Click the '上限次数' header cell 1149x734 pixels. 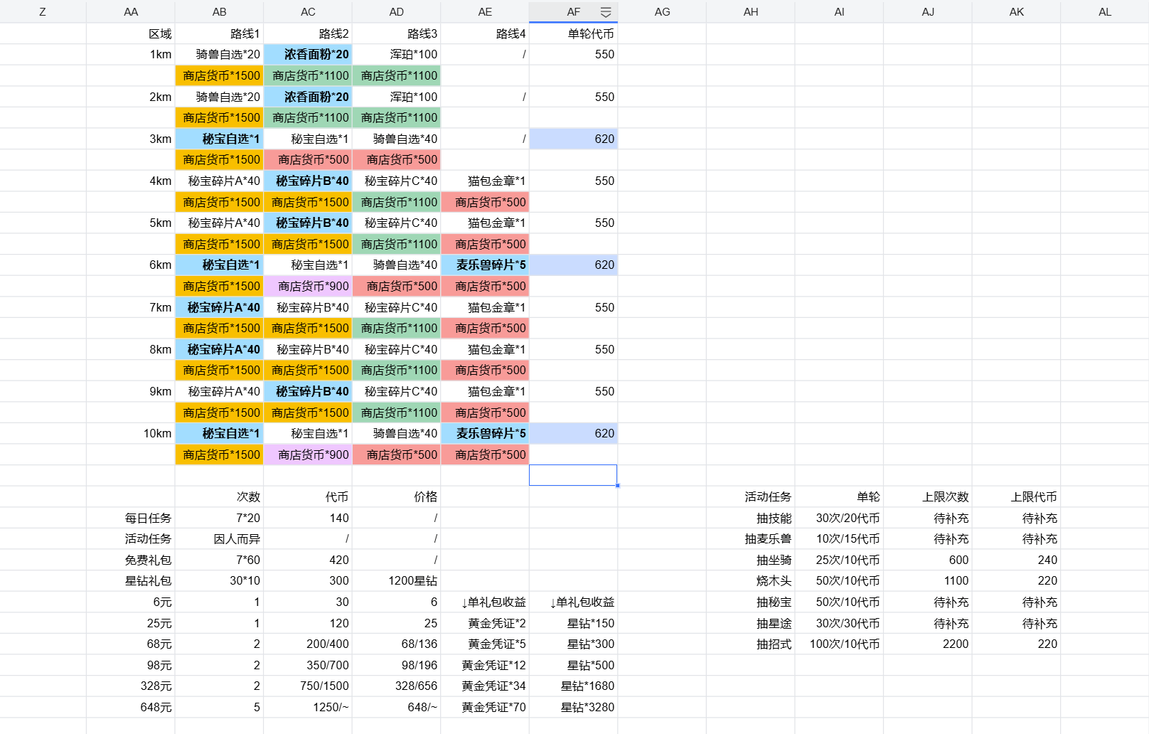pyautogui.click(x=928, y=496)
